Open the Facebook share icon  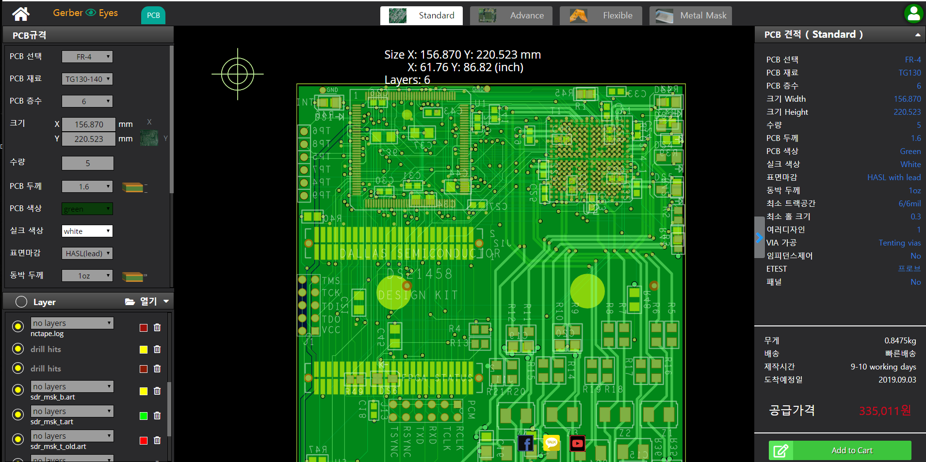click(x=526, y=443)
